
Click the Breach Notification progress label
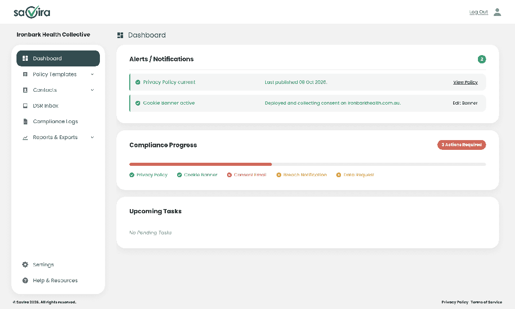click(x=305, y=175)
